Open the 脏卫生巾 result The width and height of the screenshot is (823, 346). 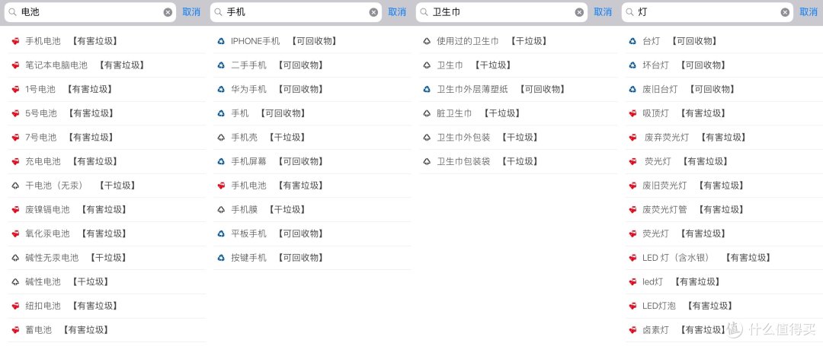coord(518,113)
